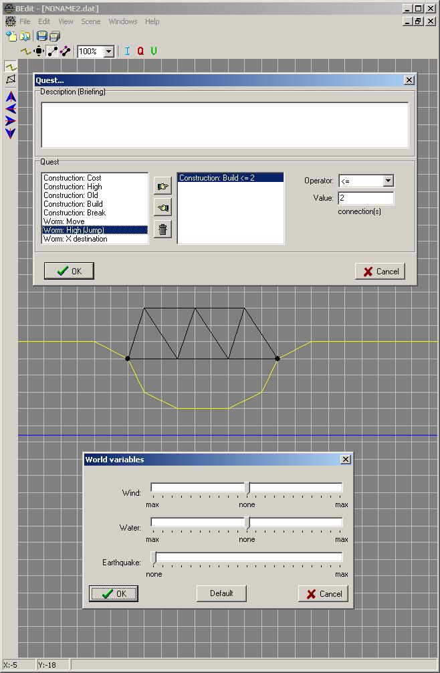Delete quest condition with trash can button
Screen dimensions: 440x673
pyautogui.click(x=163, y=229)
